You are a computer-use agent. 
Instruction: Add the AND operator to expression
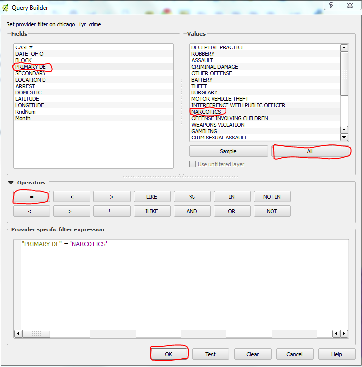coord(192,211)
